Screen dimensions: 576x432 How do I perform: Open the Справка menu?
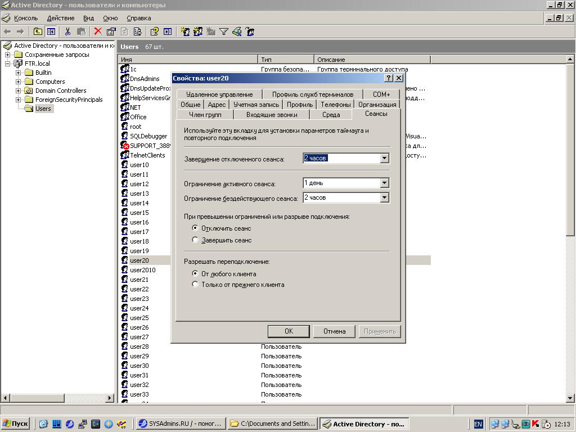pyautogui.click(x=139, y=18)
